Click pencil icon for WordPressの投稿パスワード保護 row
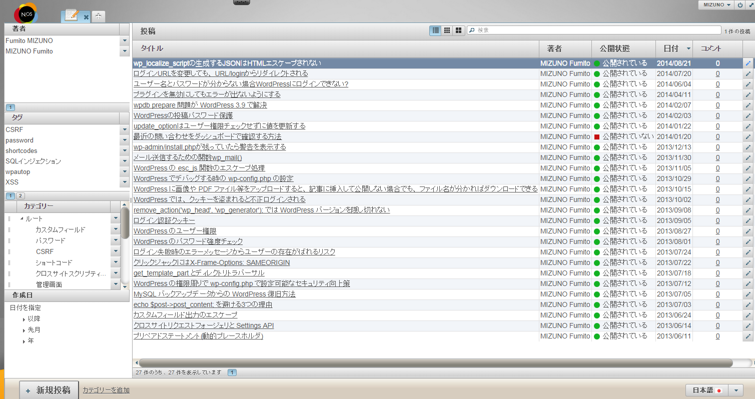Image resolution: width=755 pixels, height=399 pixels. click(748, 115)
